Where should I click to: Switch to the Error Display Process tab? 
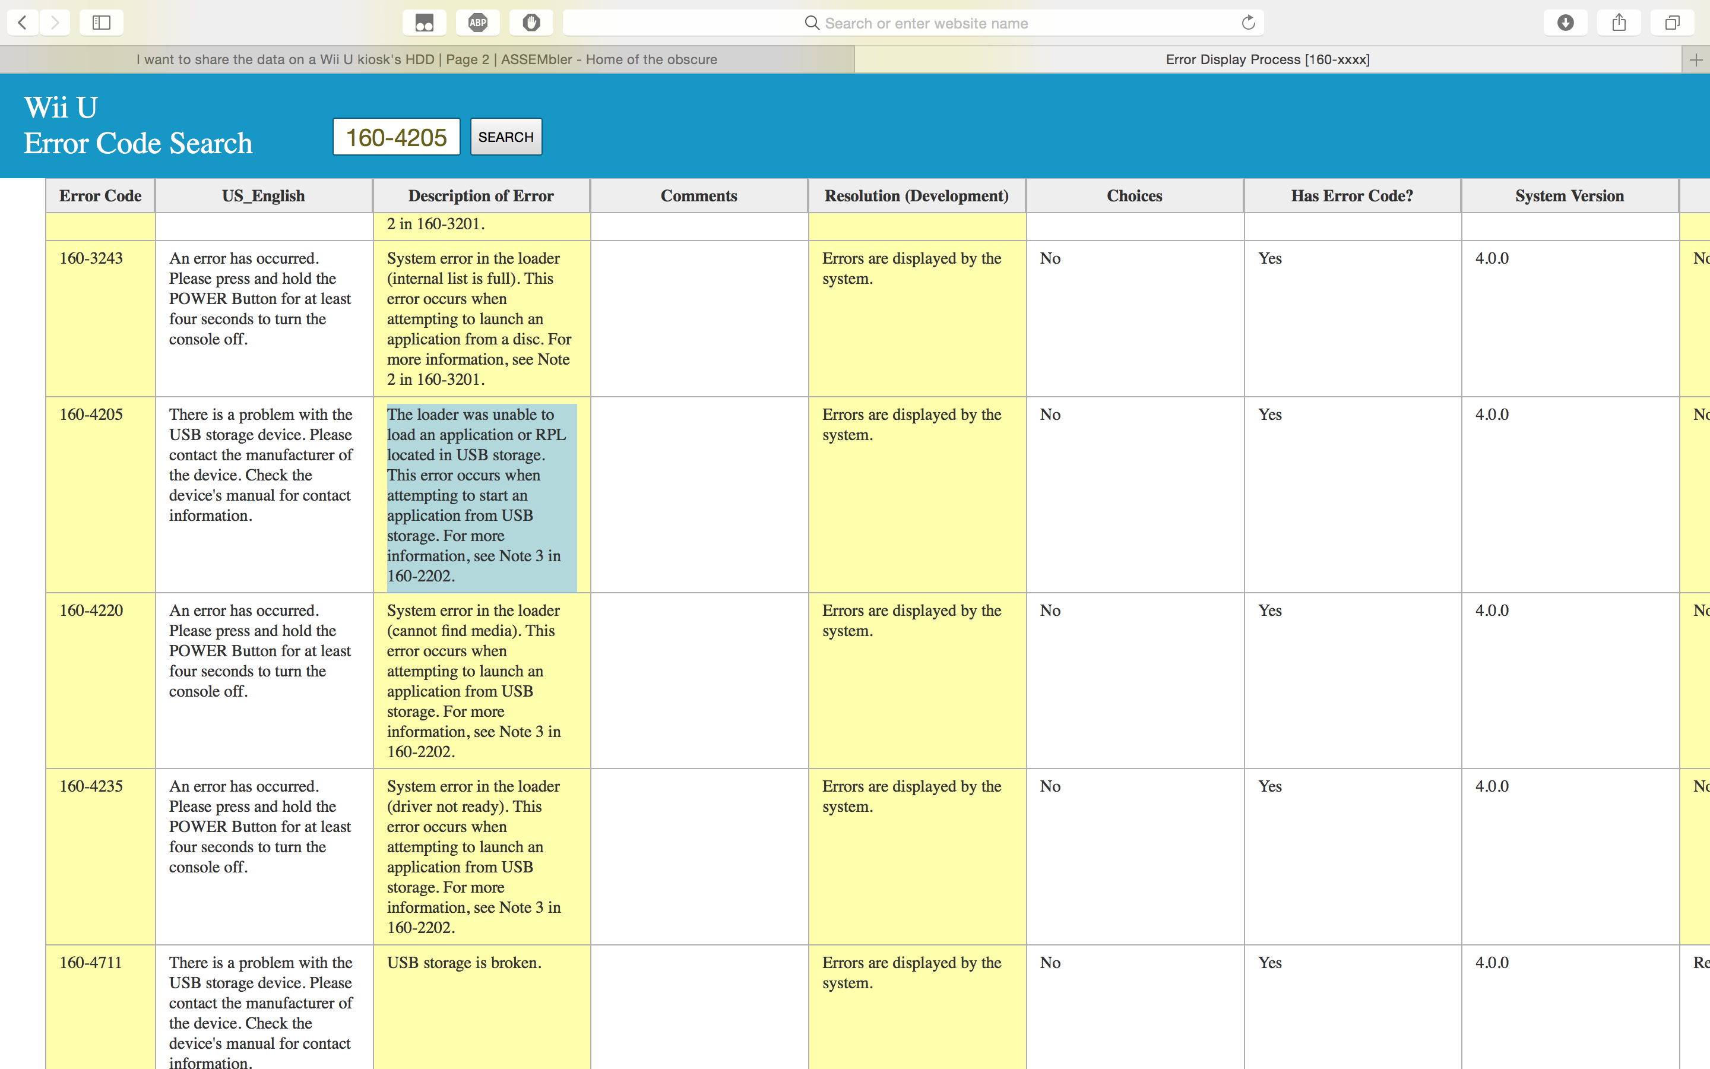1268,59
